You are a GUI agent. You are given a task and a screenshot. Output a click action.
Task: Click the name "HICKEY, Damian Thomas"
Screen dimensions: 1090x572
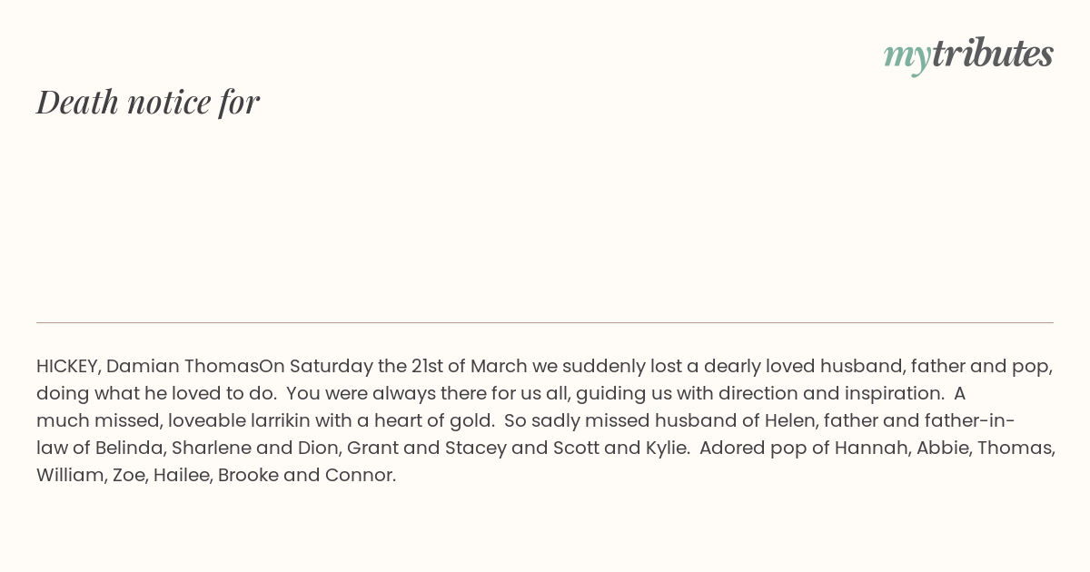(x=148, y=367)
